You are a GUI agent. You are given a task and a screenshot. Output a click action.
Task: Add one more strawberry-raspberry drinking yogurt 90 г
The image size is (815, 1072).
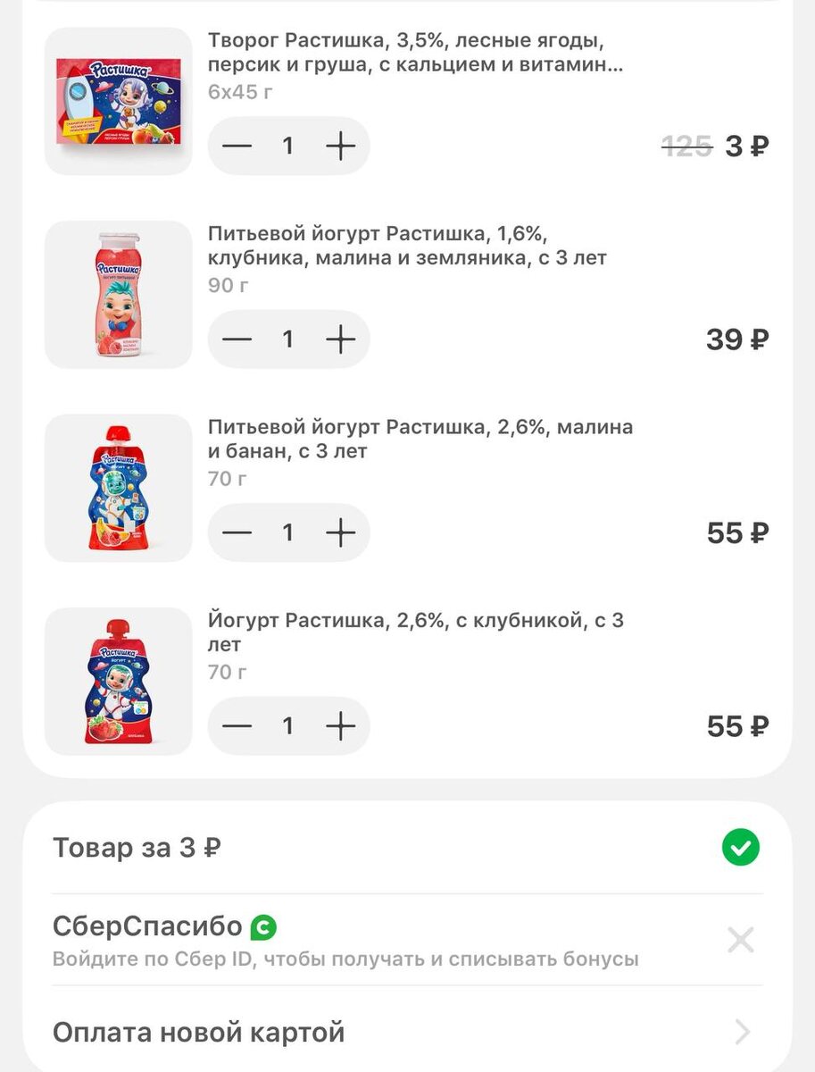(340, 339)
